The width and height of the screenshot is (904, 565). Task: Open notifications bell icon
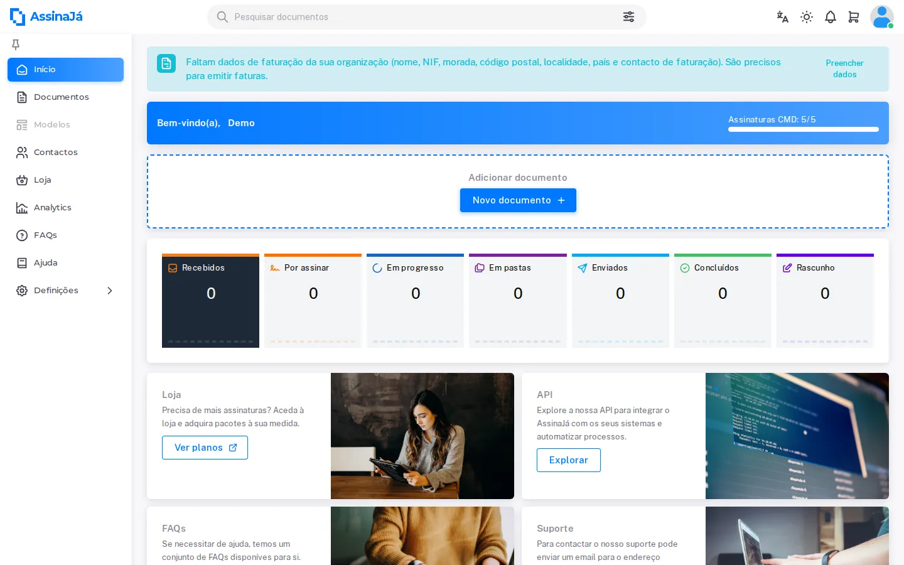pos(831,17)
